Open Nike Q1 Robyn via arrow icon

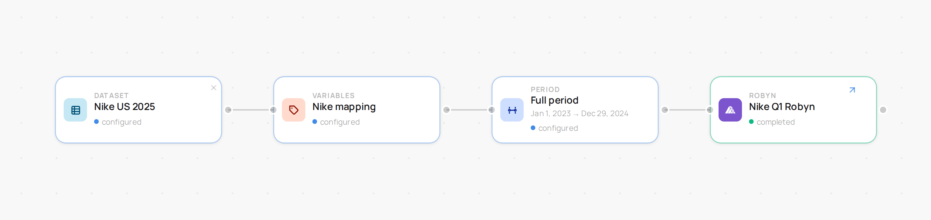(x=852, y=90)
